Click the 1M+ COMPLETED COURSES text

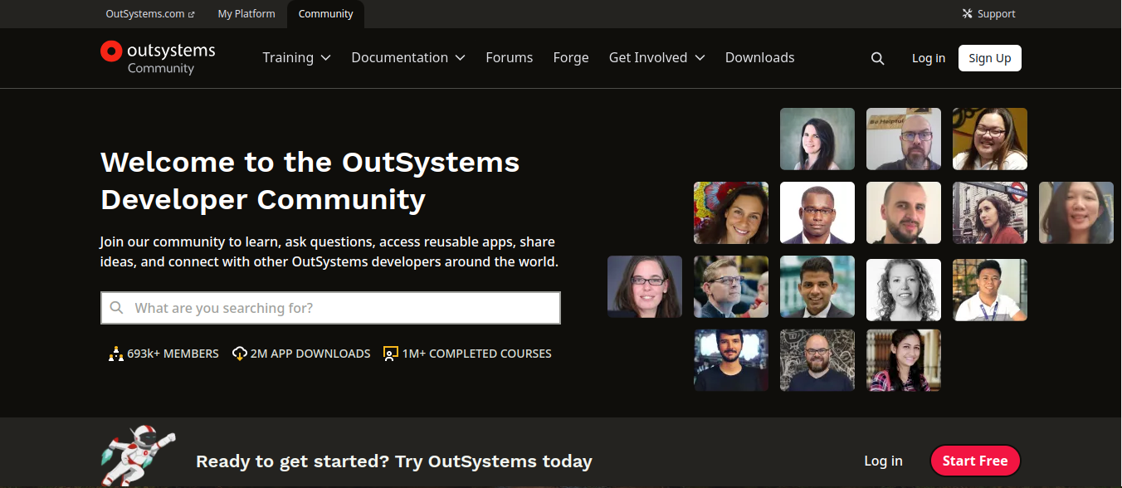point(476,354)
